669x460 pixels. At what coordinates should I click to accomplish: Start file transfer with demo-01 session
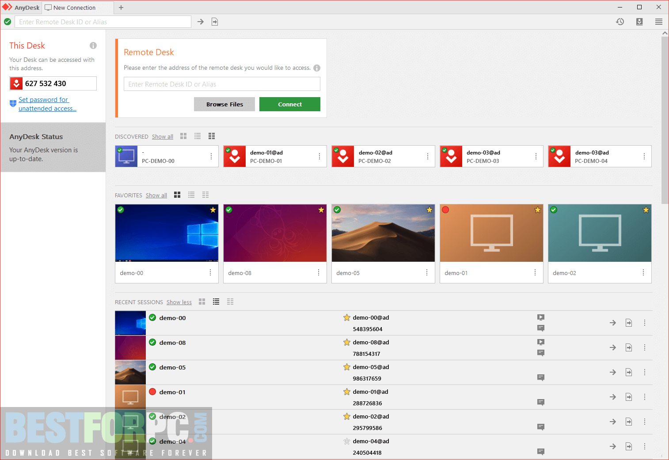pos(629,397)
